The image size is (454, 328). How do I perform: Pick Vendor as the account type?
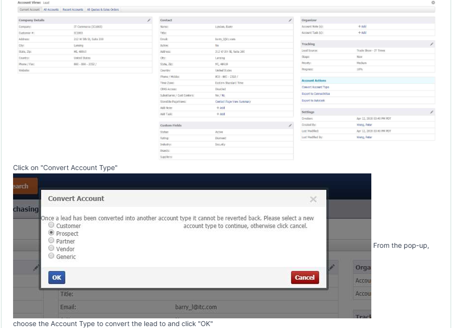click(x=51, y=248)
